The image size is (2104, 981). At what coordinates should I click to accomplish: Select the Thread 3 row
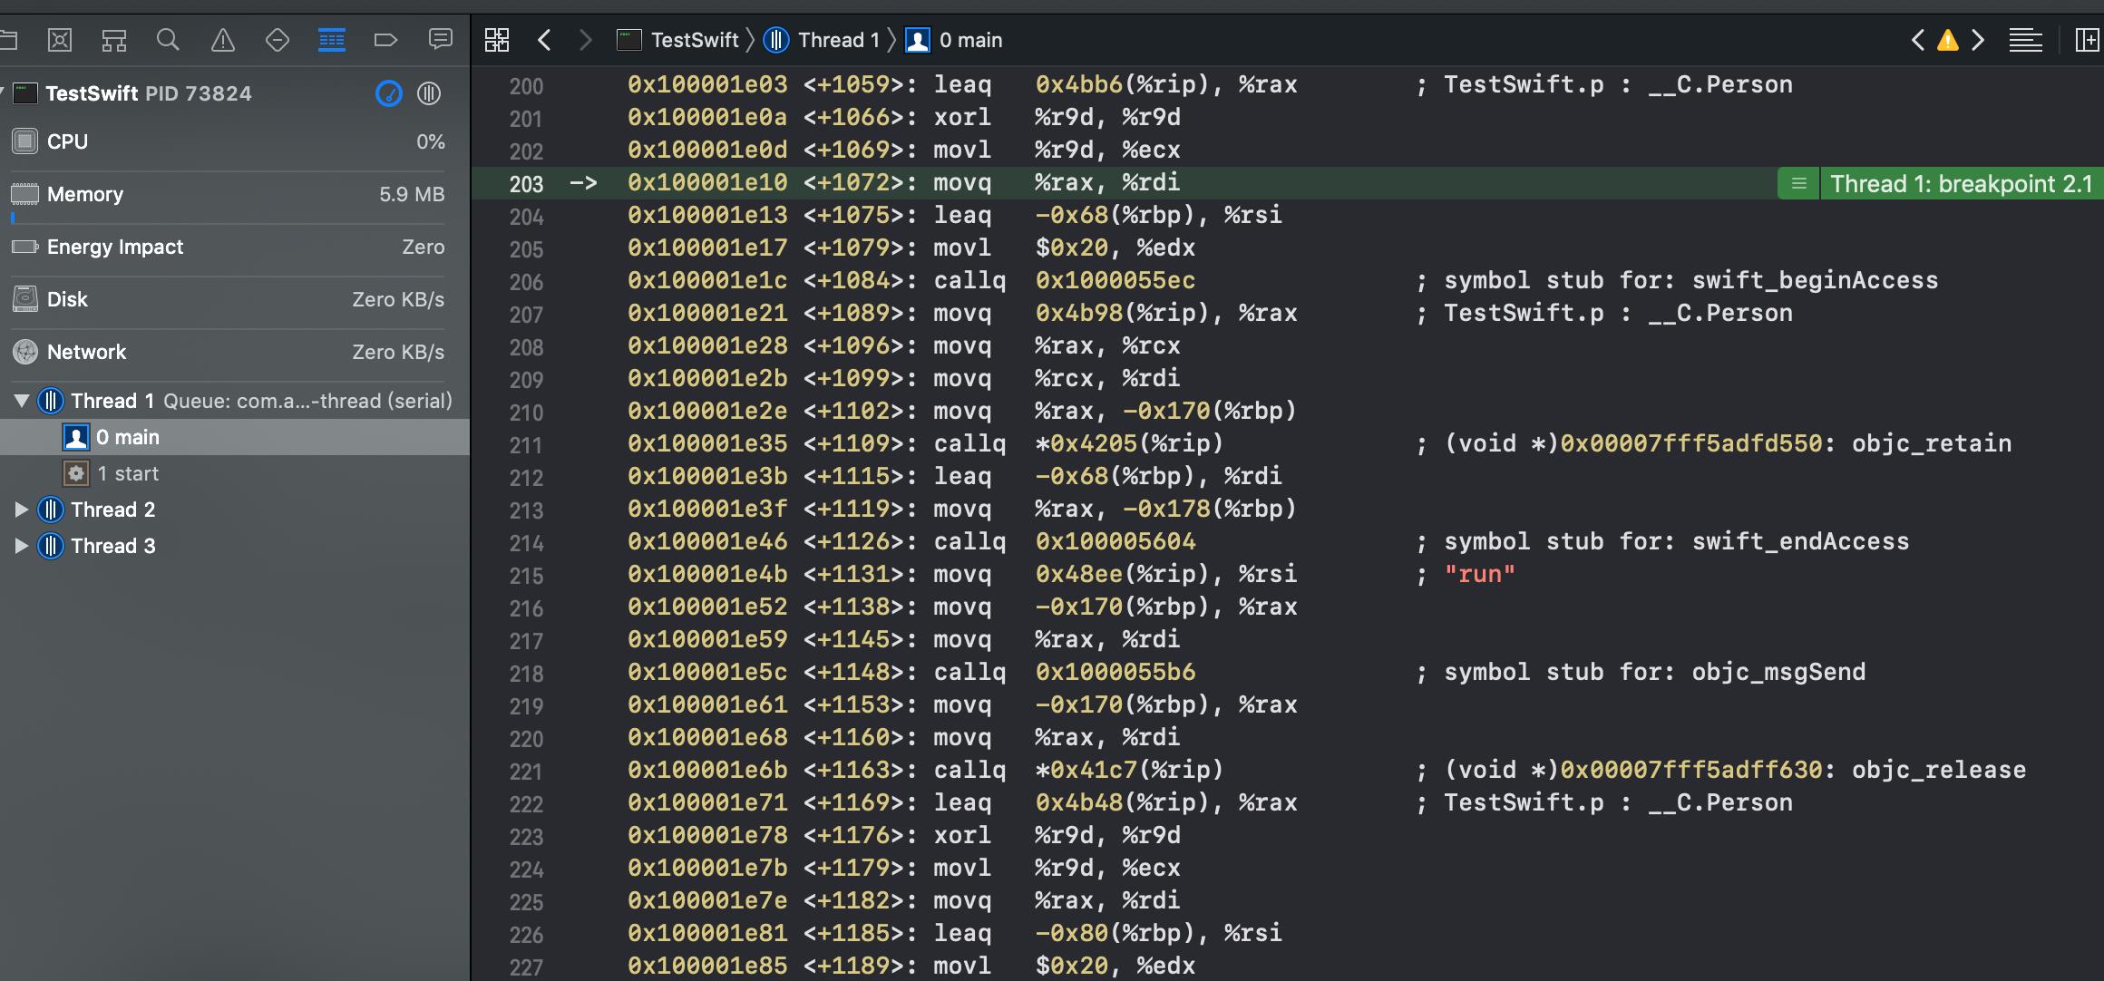pyautogui.click(x=235, y=546)
